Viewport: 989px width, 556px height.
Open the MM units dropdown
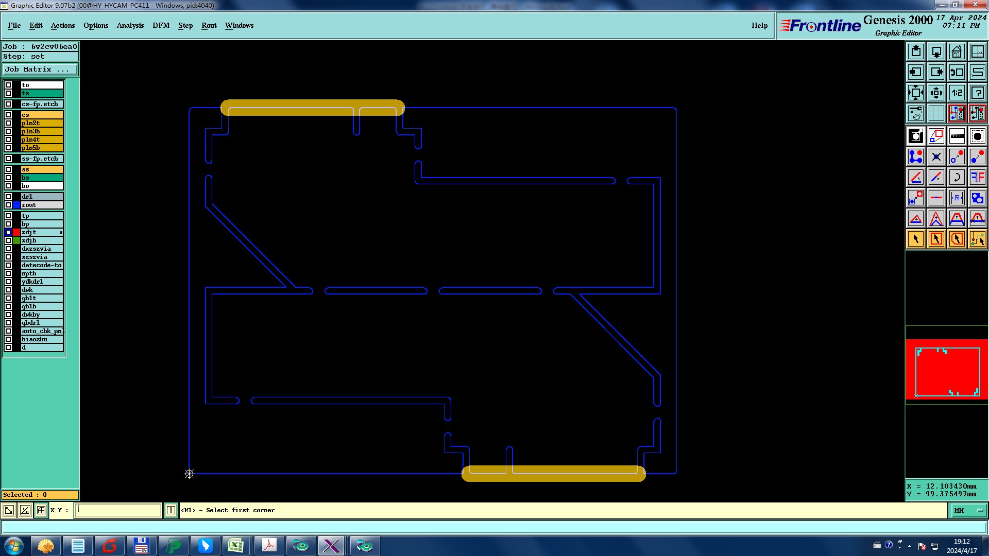click(968, 510)
